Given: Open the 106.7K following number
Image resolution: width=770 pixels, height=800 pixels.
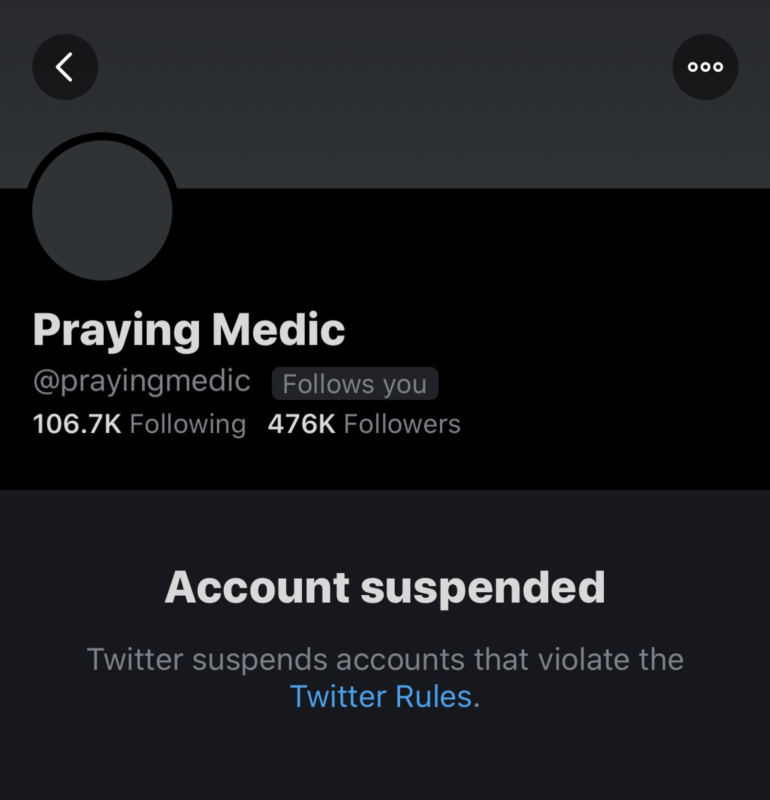Looking at the screenshot, I should click(77, 424).
